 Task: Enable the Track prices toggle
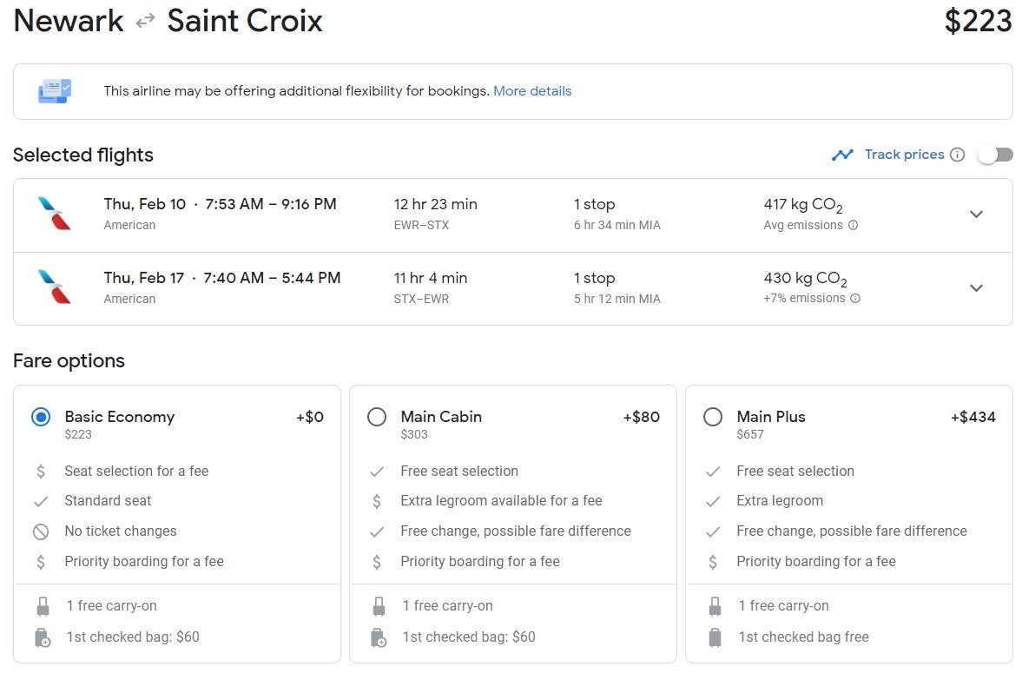(995, 155)
